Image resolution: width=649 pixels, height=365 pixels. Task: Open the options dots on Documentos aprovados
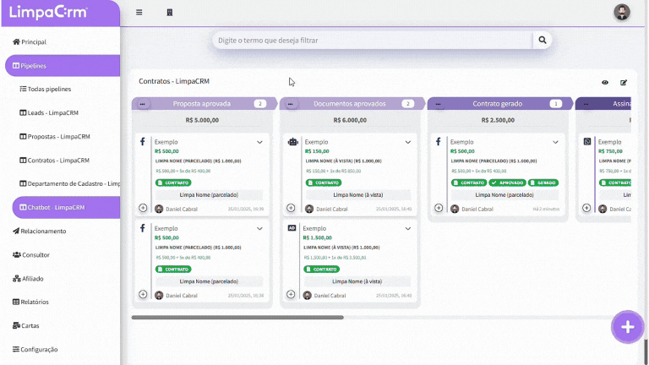290,104
